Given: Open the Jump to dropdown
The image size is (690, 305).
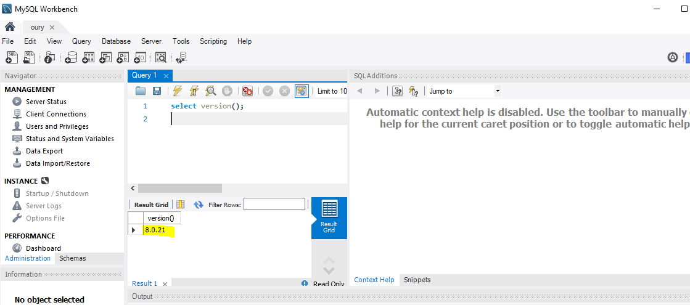Looking at the screenshot, I should tap(463, 91).
